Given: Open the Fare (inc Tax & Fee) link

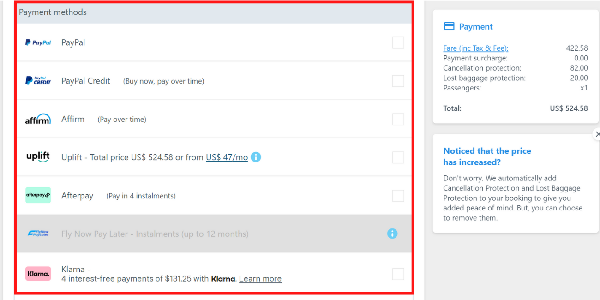Looking at the screenshot, I should pos(475,48).
